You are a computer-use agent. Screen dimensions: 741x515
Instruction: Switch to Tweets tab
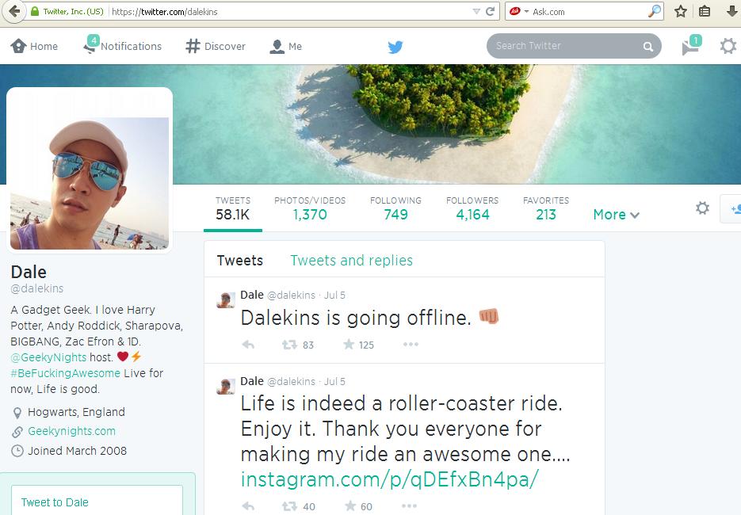[239, 261]
